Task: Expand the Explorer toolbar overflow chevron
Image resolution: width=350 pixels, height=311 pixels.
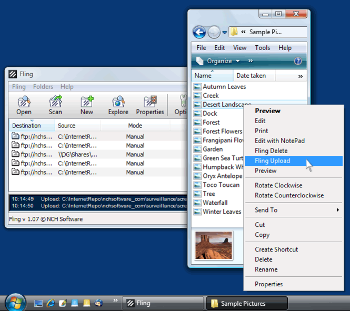Action: (251, 61)
